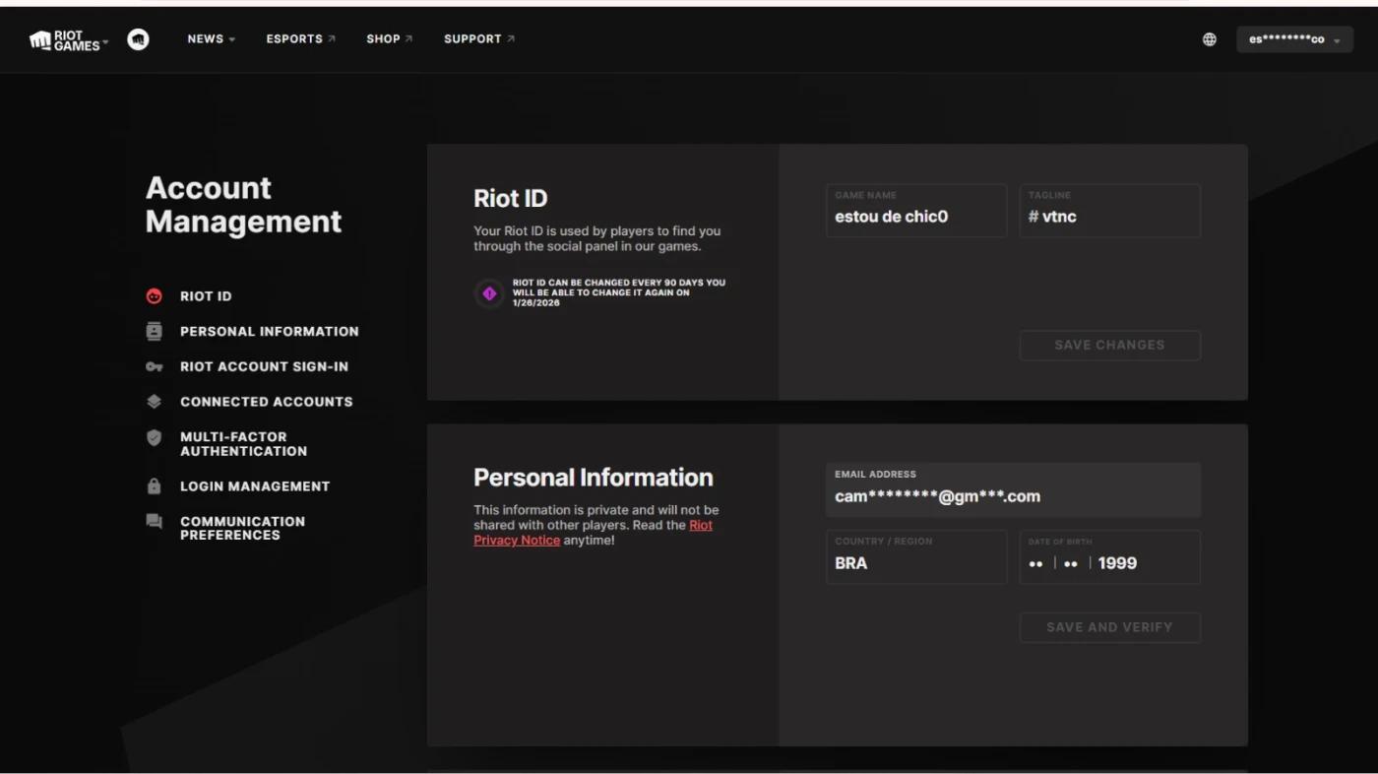Click into the Game Name field
This screenshot has height=774, width=1378.
click(915, 217)
